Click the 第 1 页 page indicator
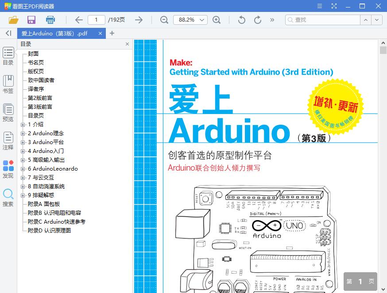The height and width of the screenshot is (293, 387). point(360,282)
